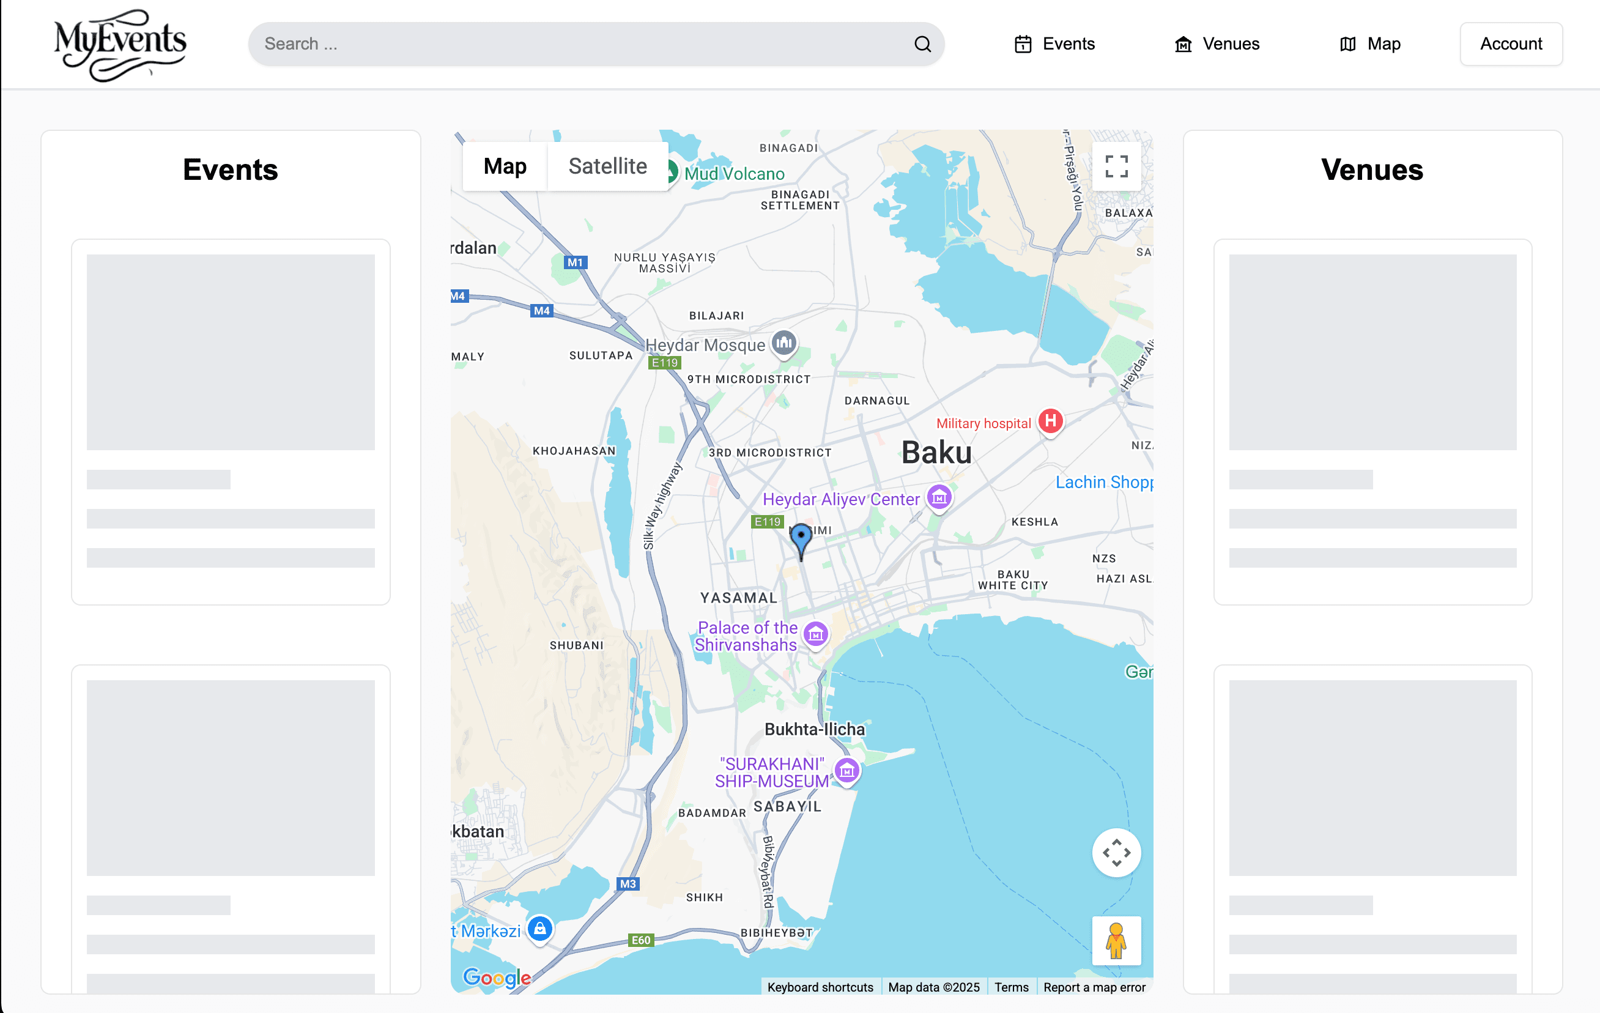Select the Street View pegman icon
Screen dimensions: 1600x1013
1116,941
